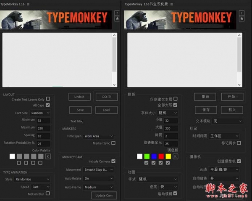The width and height of the screenshot is (252, 201).
Task: Pick the green swatch in right palette
Action: 147,156
